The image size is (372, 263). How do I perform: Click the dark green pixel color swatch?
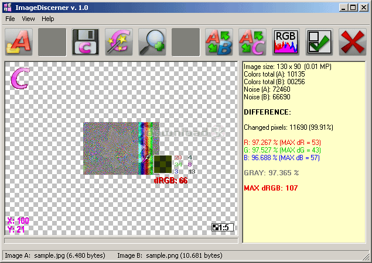coord(163,164)
